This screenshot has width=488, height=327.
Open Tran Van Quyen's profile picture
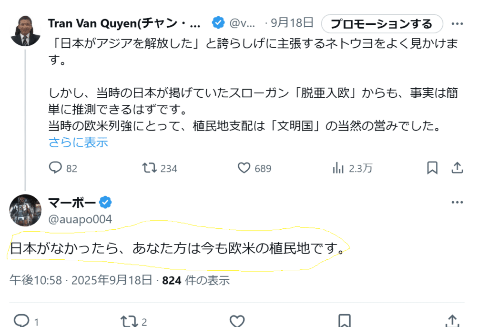(25, 30)
